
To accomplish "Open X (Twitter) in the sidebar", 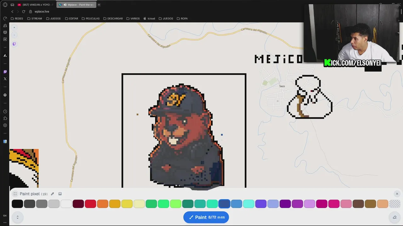I will tap(5, 79).
